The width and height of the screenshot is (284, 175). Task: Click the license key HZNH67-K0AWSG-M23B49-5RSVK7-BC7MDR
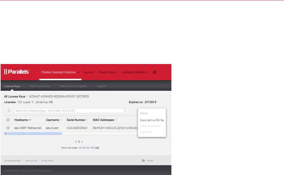coord(59,96)
